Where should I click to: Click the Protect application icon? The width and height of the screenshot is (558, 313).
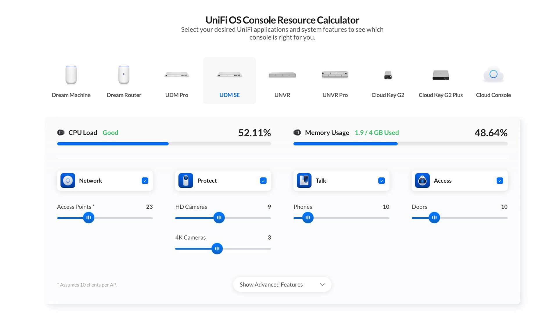[x=185, y=180]
